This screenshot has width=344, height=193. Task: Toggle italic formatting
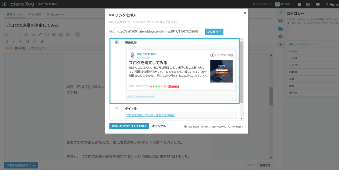13,41
